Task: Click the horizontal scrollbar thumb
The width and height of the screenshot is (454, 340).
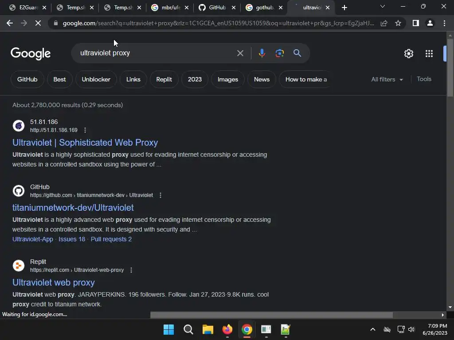Action: (x=271, y=315)
